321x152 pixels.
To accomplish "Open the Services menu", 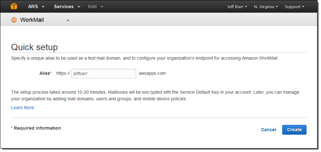I will coord(67,7).
